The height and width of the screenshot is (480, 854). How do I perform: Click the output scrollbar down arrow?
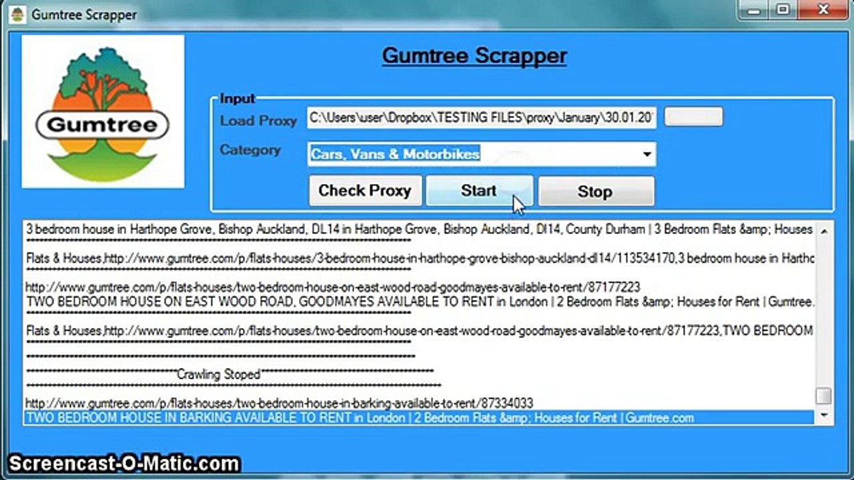pyautogui.click(x=824, y=415)
